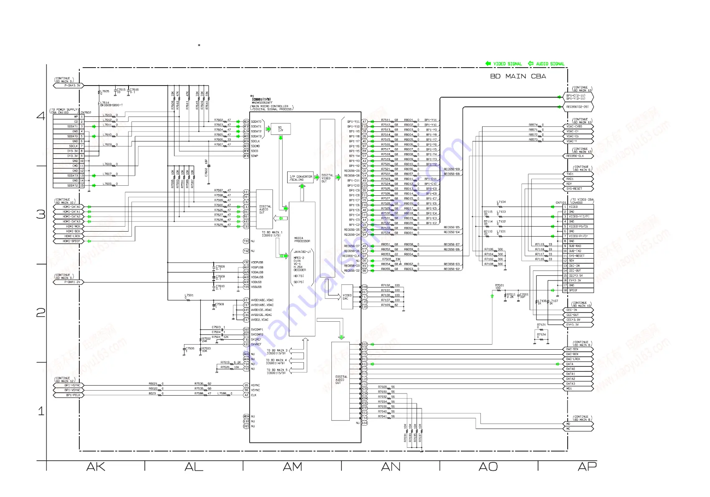Viewport: 710px width, 497px height.
Task: Click the VDAC-Cb output tag
Action: point(578,136)
